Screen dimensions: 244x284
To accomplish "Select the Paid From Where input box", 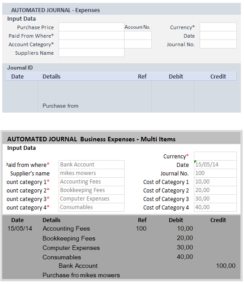I will [91, 35].
